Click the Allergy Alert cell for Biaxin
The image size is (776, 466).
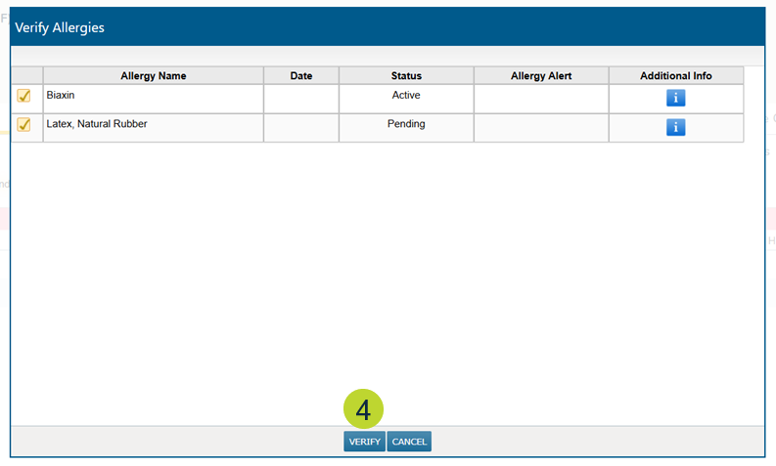pos(541,99)
